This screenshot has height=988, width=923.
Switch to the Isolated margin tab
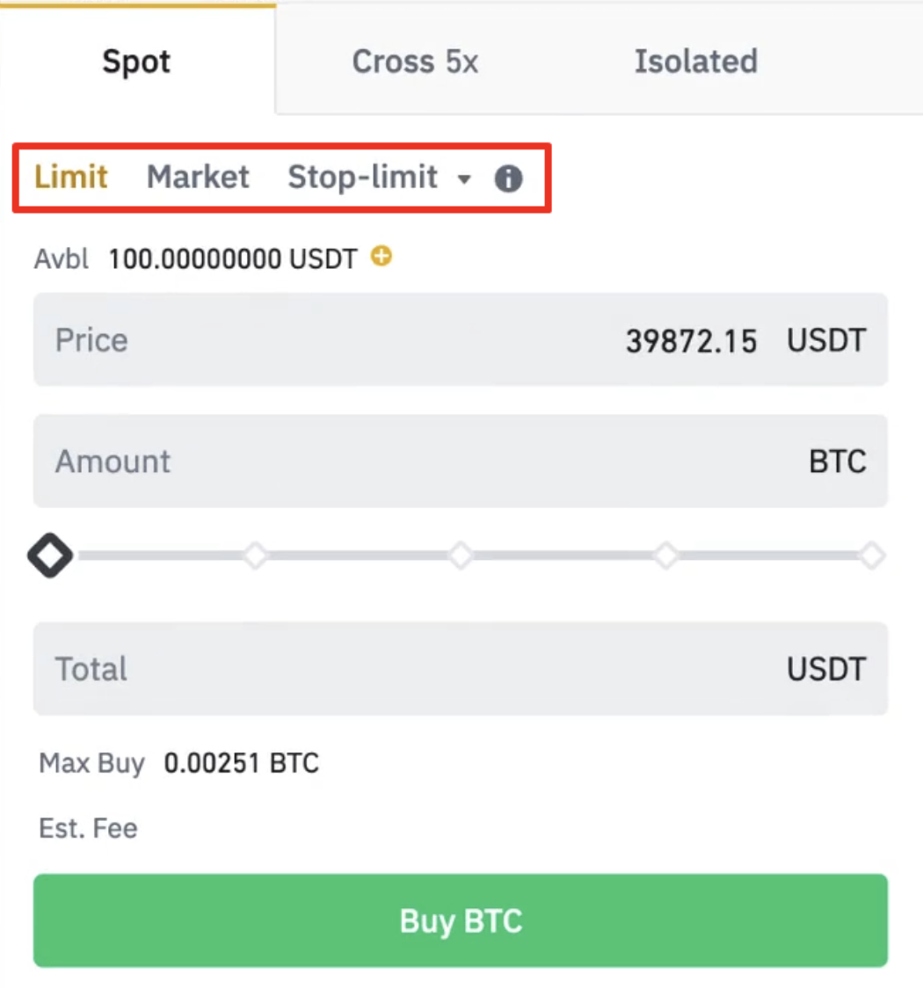click(695, 62)
